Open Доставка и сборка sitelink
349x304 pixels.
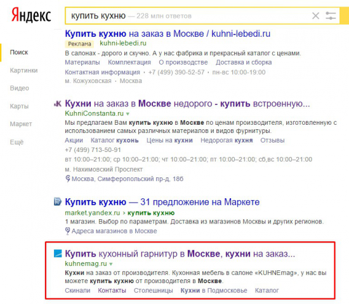pyautogui.click(x=244, y=63)
